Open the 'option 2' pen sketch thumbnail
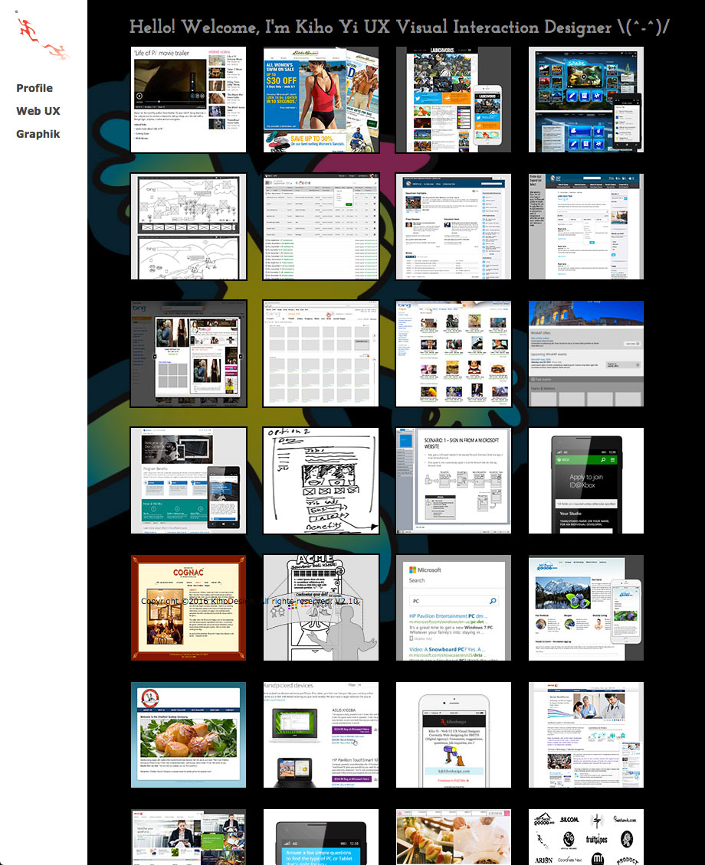705x865 pixels. (x=321, y=481)
